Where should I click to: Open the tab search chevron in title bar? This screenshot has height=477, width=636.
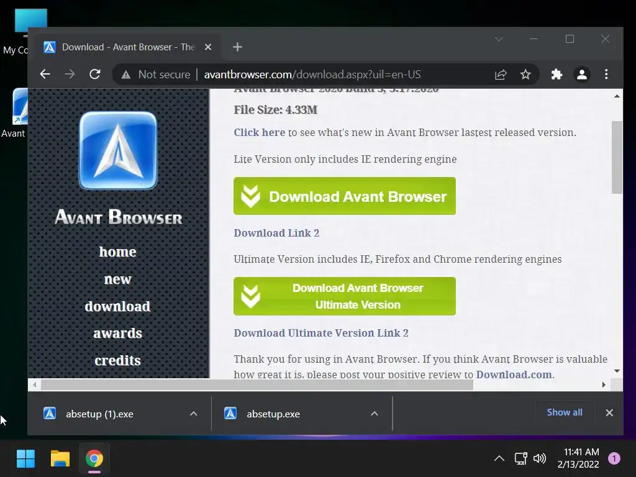[499, 39]
